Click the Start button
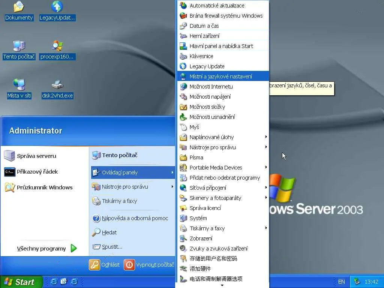 point(21,282)
